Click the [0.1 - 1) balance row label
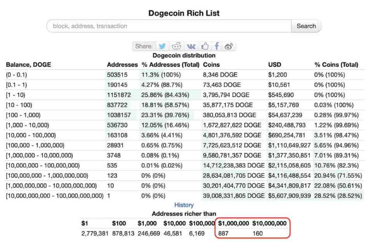Viewport: 382px width, 242px height. click(x=16, y=85)
